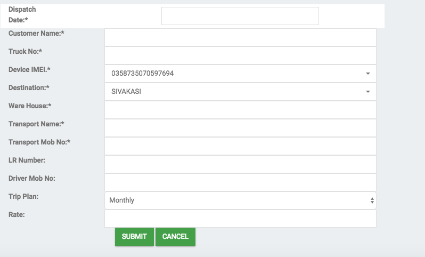The image size is (425, 257).
Task: Click the Dispatch Date label
Action: pyautogui.click(x=22, y=14)
